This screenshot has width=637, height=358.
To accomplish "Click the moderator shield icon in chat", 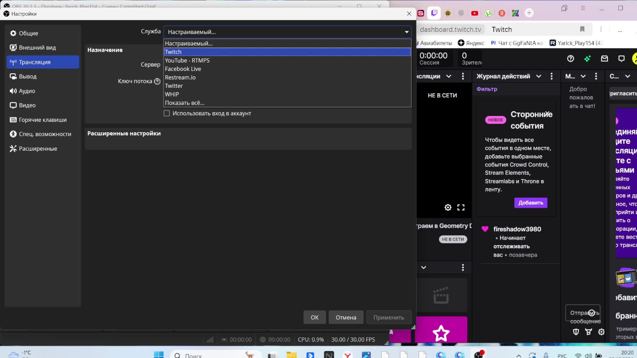I will coord(576,332).
